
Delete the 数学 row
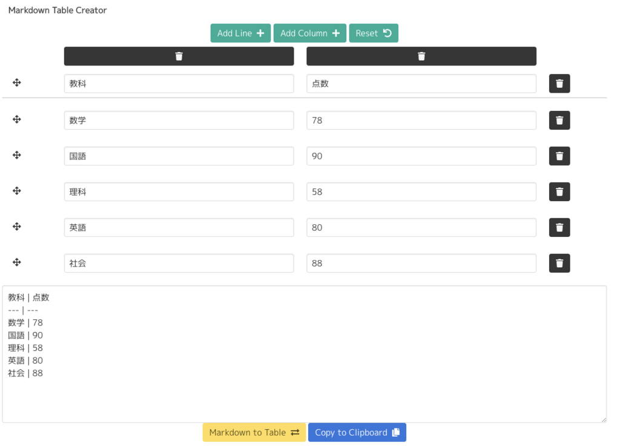[x=559, y=121]
